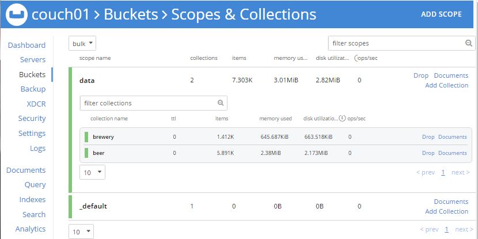478x239 pixels.
Task: Click the filter collections input field
Action: click(x=149, y=103)
